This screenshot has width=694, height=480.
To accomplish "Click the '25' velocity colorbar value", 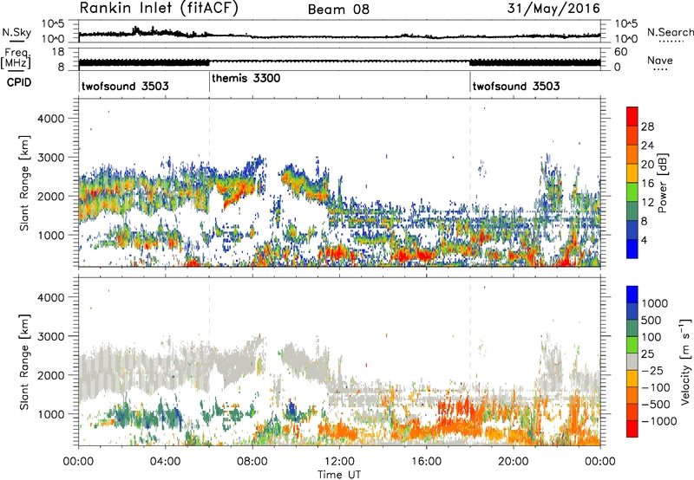I will point(647,354).
